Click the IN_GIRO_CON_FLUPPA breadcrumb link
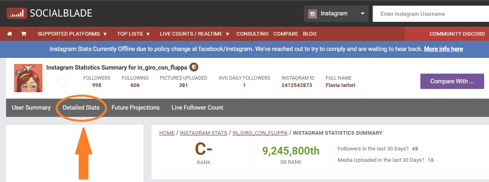489x182 pixels. (x=260, y=133)
